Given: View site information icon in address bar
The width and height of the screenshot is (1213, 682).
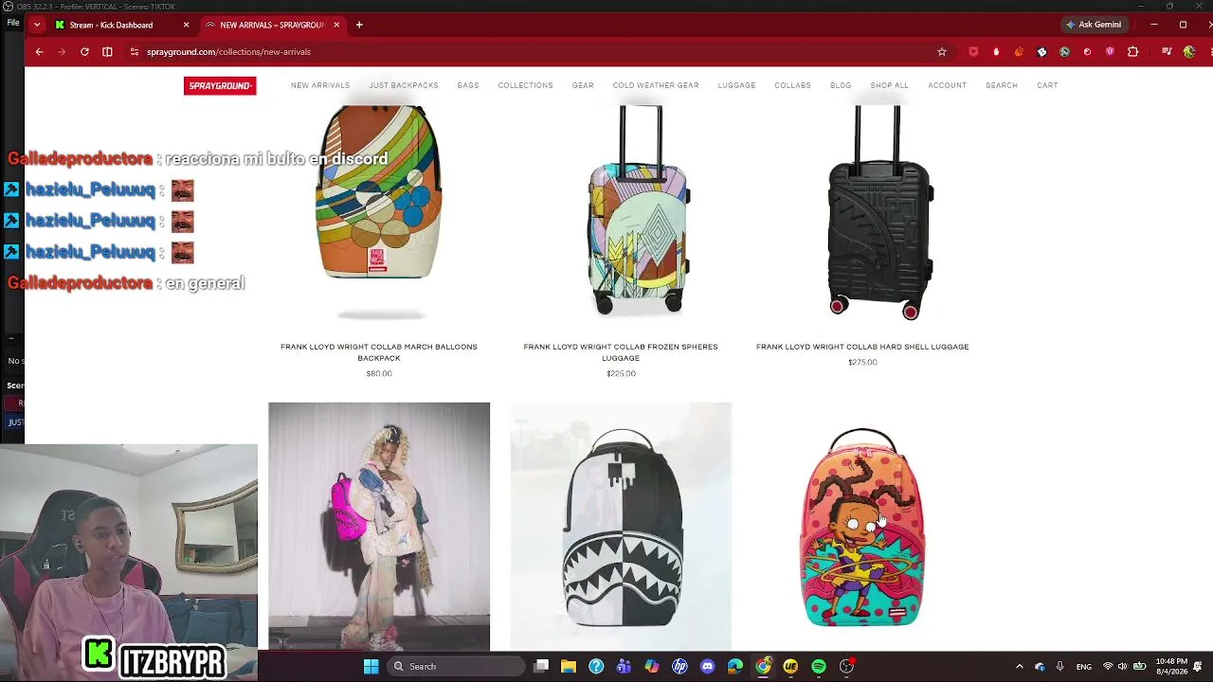Looking at the screenshot, I should click(x=135, y=52).
